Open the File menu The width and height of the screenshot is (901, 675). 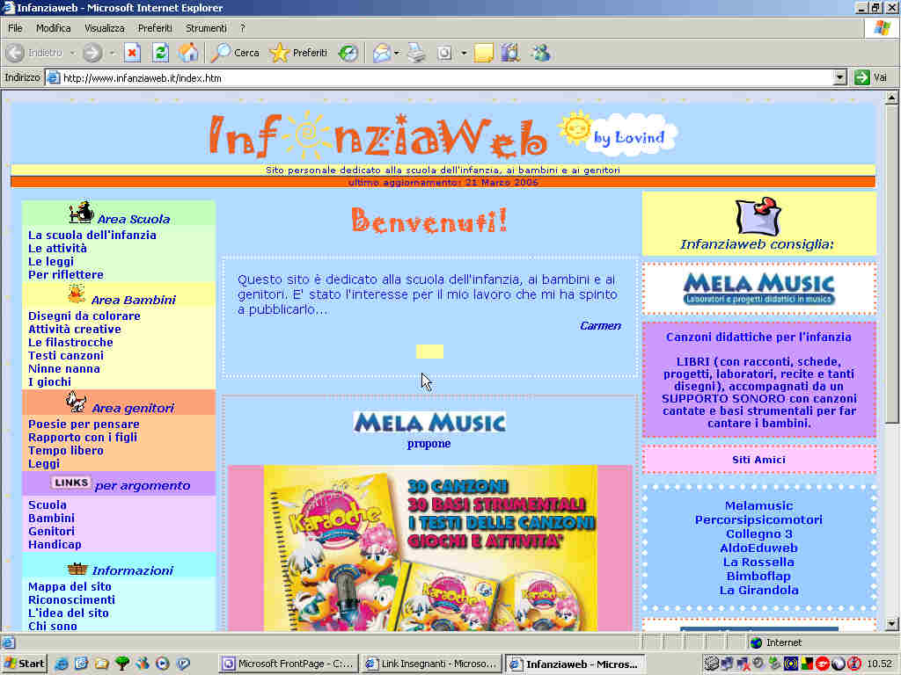coord(15,28)
